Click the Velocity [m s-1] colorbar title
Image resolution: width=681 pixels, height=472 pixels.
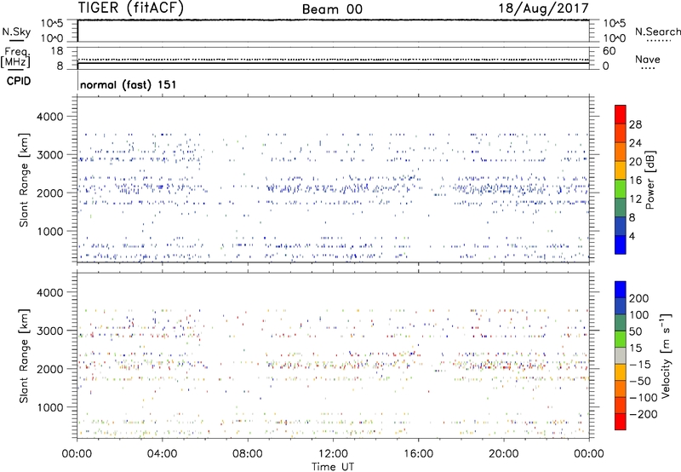[x=666, y=355]
